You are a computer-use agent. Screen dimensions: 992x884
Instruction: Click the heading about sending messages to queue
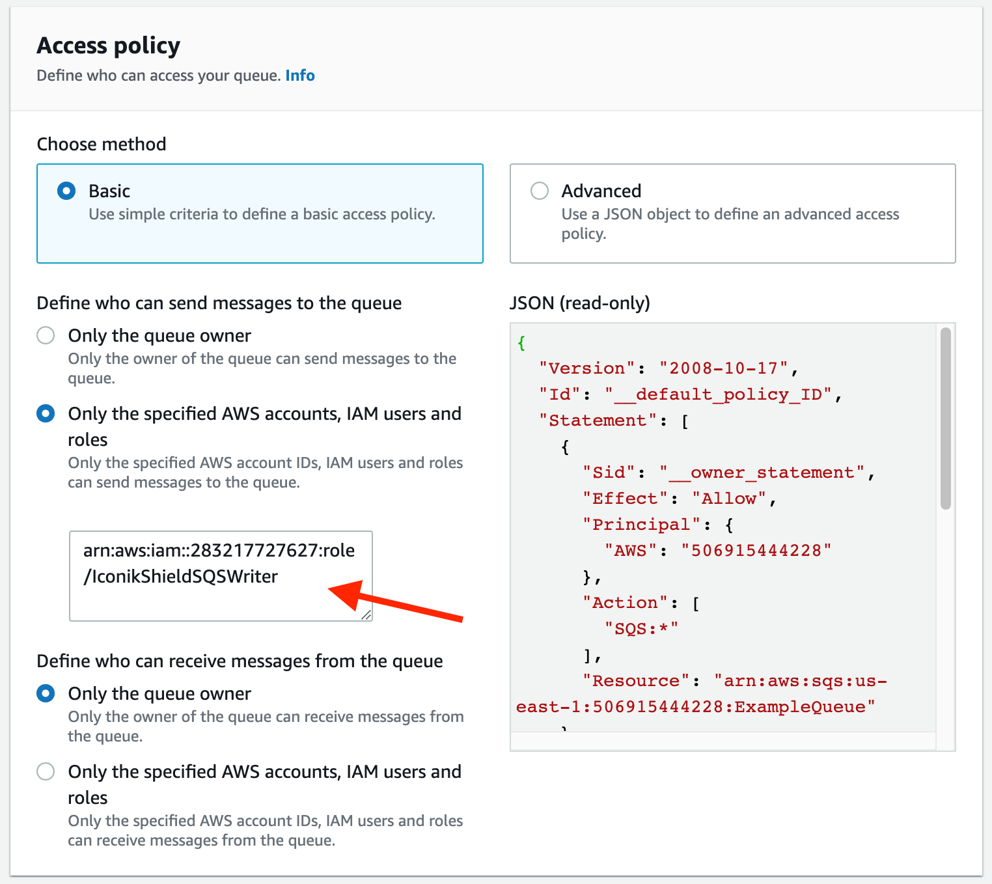click(x=219, y=303)
